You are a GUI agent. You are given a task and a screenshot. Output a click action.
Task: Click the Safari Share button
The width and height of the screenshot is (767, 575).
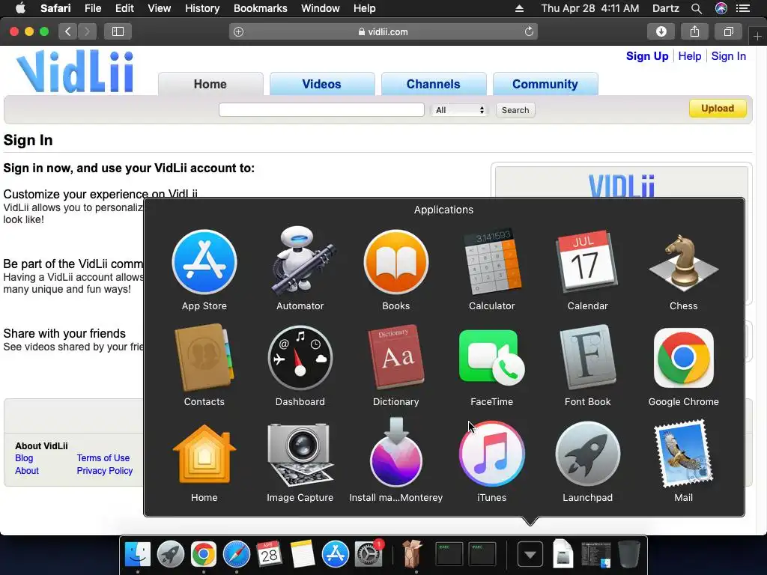pos(694,31)
